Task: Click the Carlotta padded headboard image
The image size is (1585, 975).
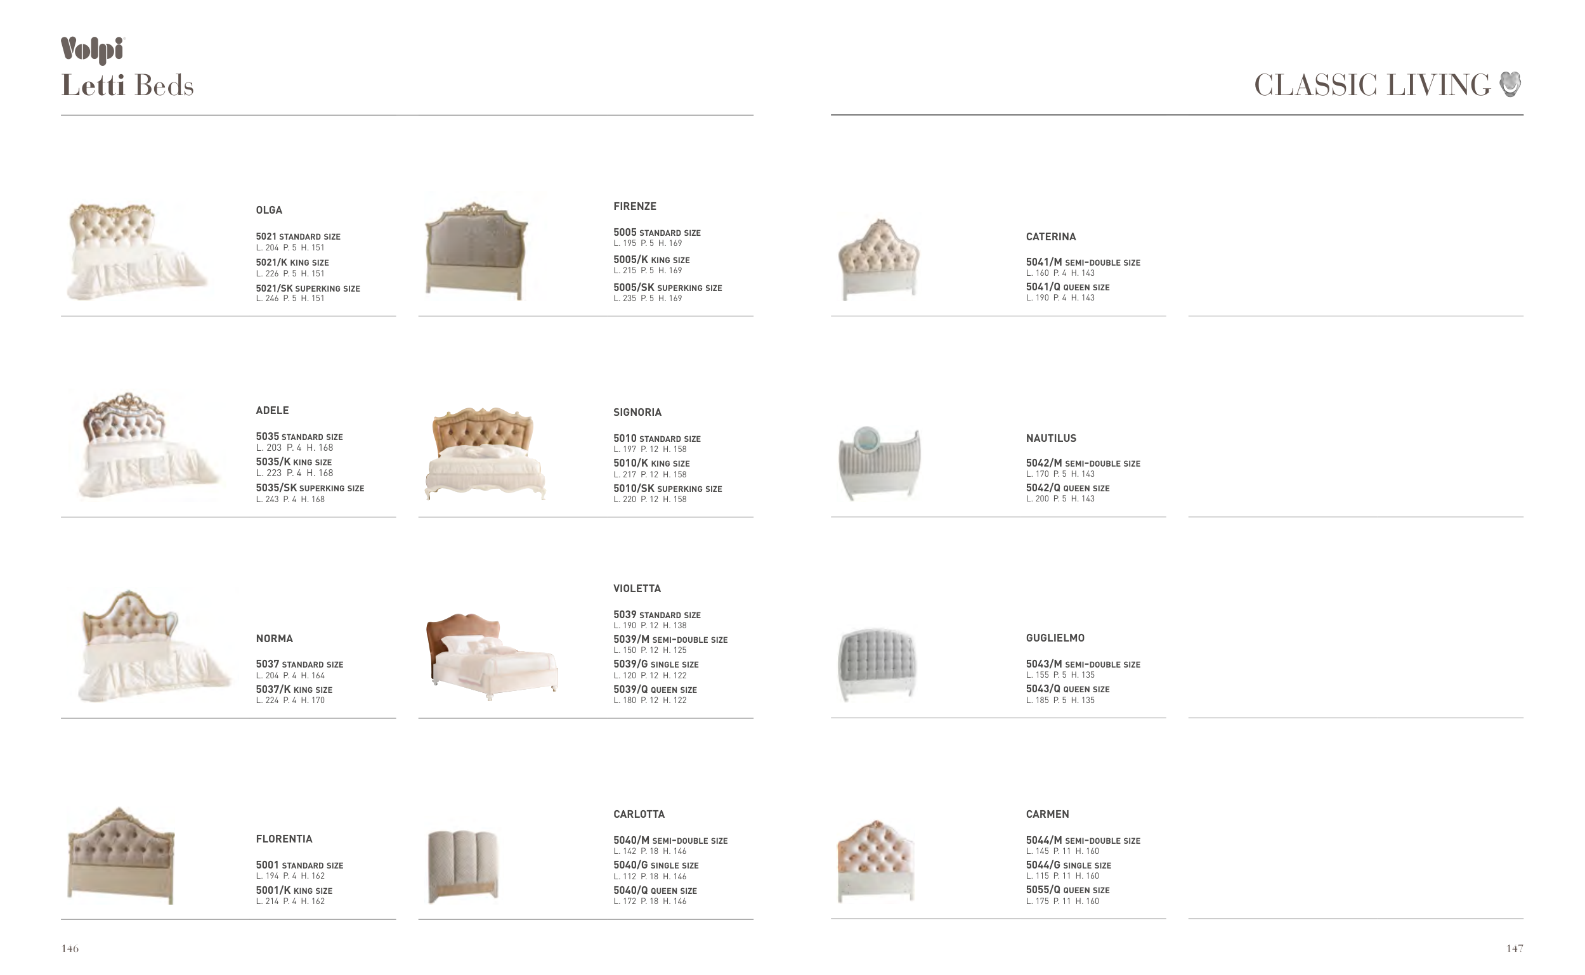Action: (463, 866)
